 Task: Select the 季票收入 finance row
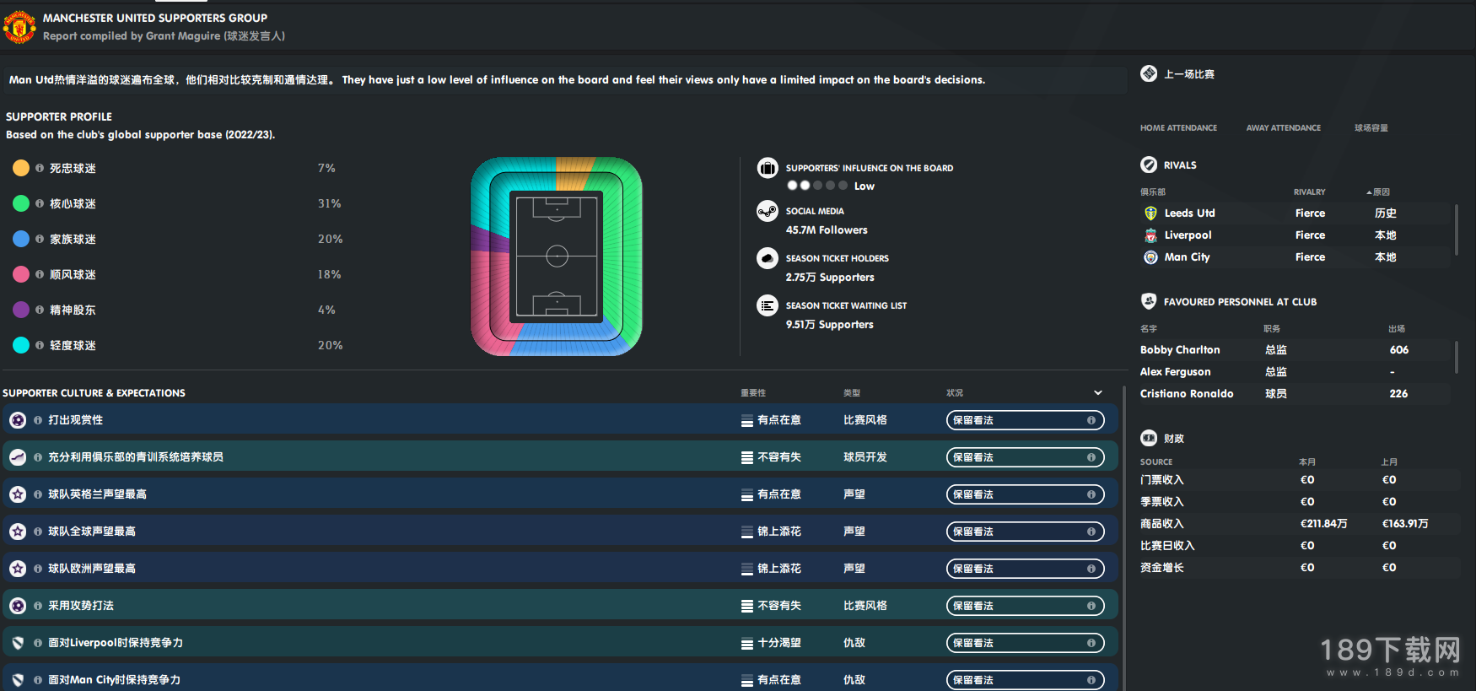coord(1299,502)
